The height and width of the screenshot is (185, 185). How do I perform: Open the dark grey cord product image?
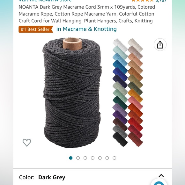(x=72, y=93)
